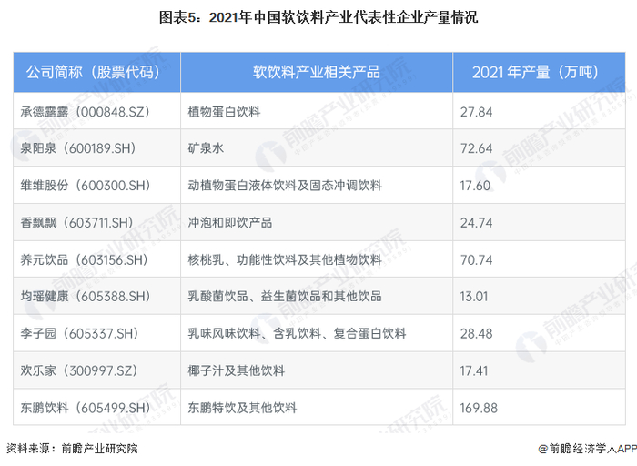The height and width of the screenshot is (466, 637).
Task: Click the value 72.64
Action: (476, 148)
